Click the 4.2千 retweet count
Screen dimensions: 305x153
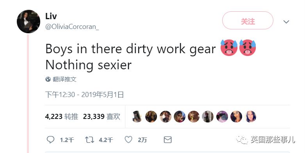pyautogui.click(x=105, y=140)
